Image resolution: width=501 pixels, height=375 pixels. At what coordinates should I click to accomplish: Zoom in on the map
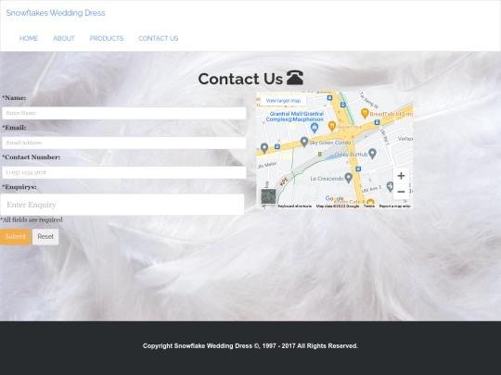pyautogui.click(x=401, y=176)
